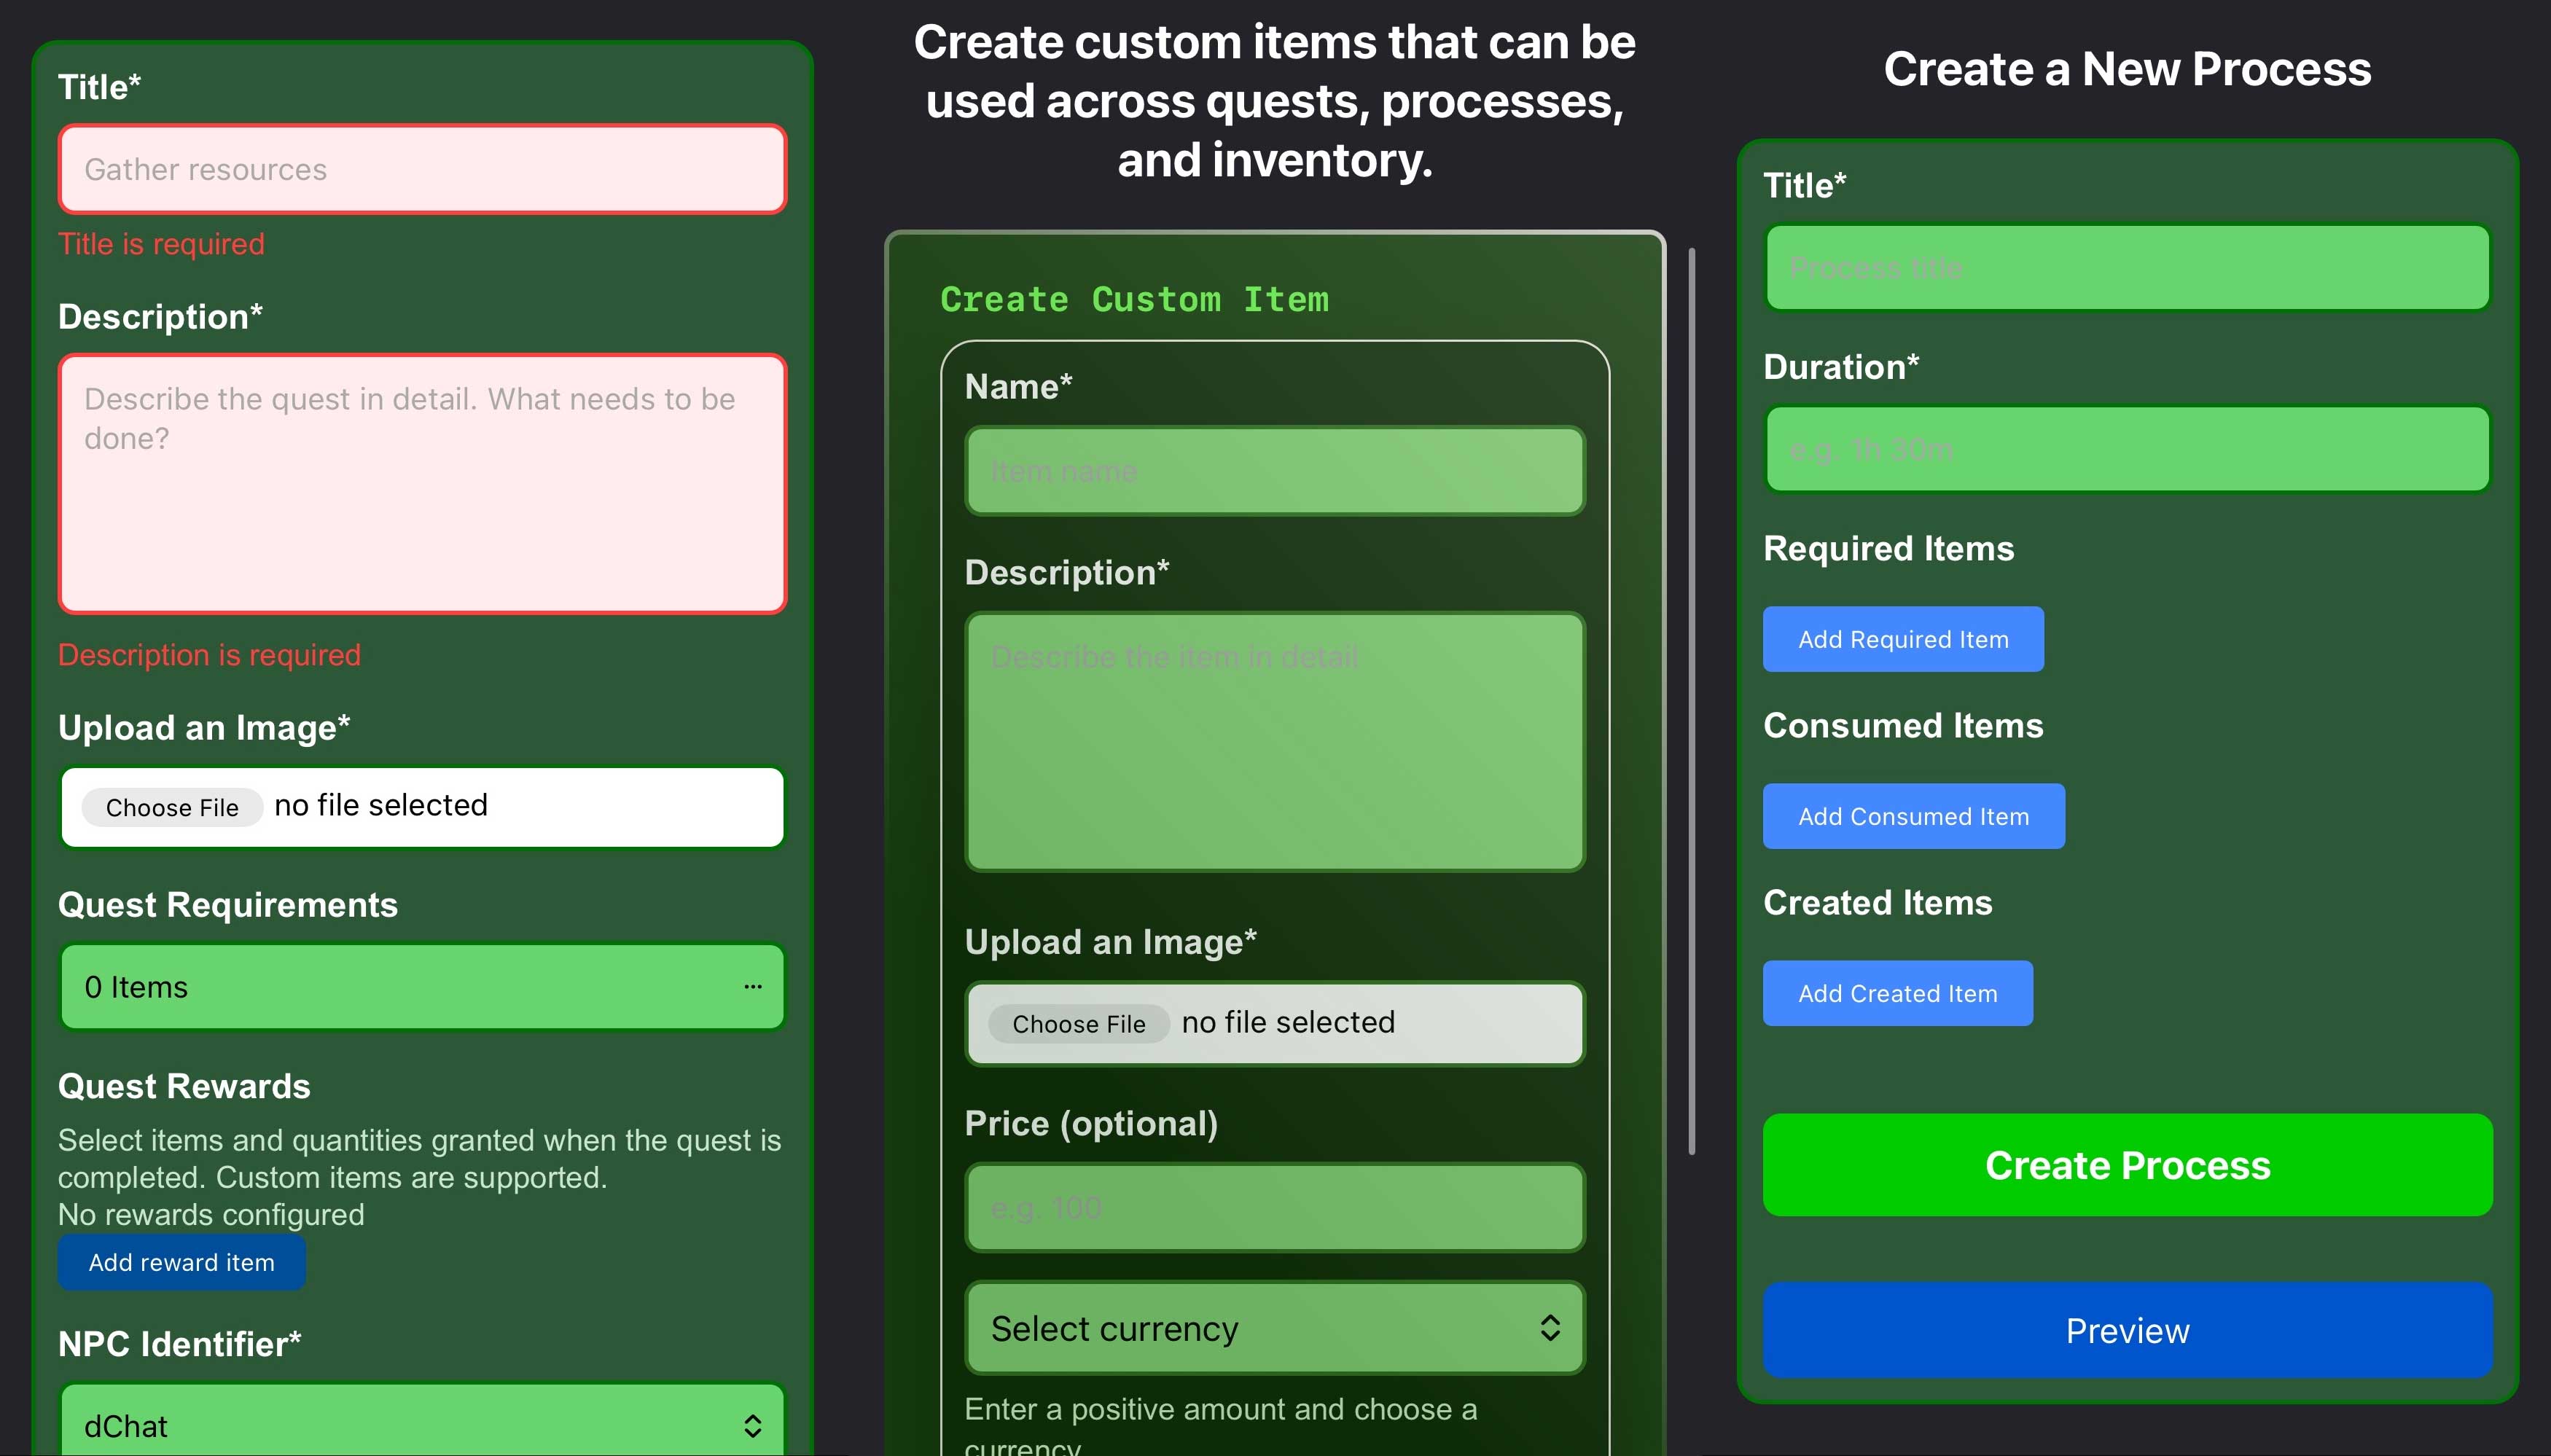Focus the quest Description textarea
The height and width of the screenshot is (1456, 2551).
click(x=421, y=484)
